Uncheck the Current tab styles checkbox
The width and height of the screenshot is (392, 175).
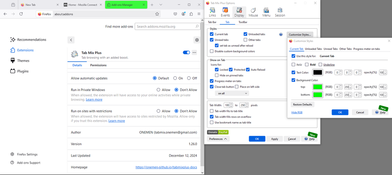212,34
